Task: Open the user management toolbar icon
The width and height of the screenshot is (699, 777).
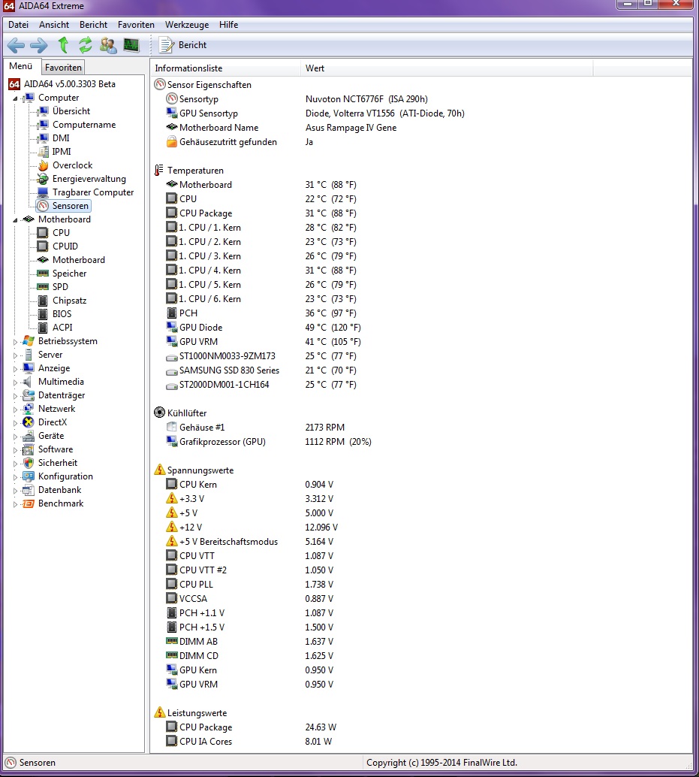Action: [x=108, y=46]
